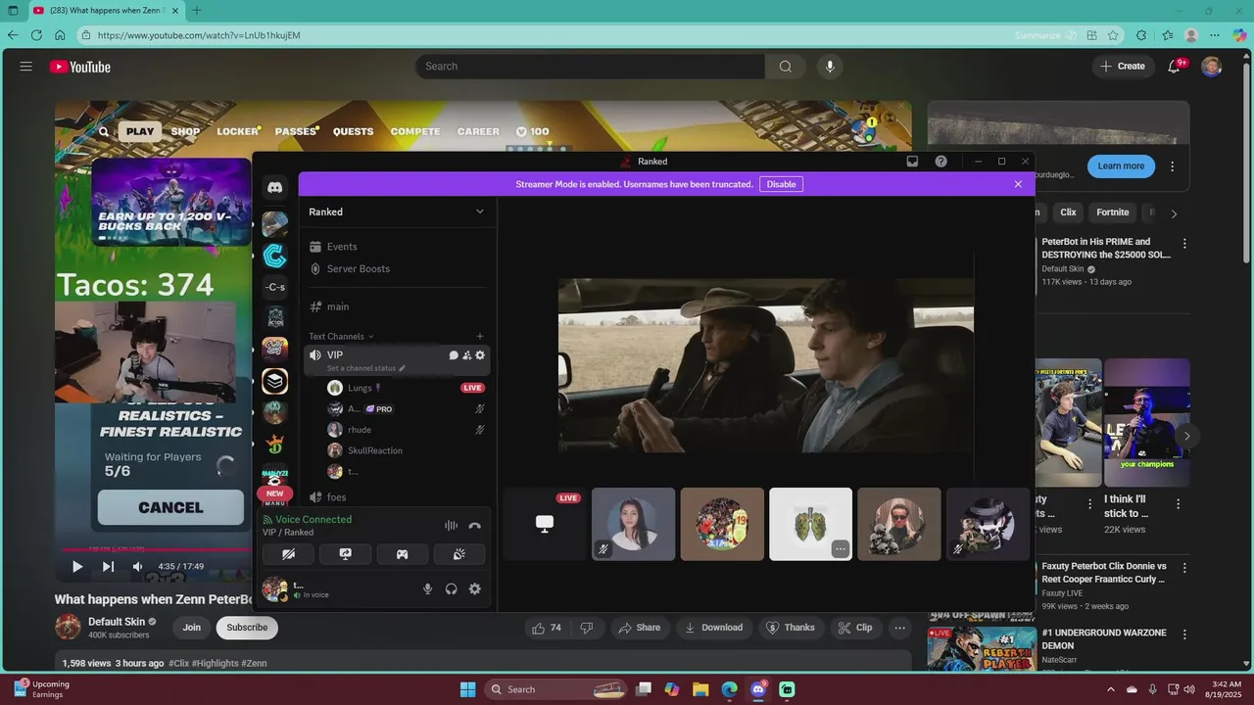Search YouTube with voice microphone

830,67
